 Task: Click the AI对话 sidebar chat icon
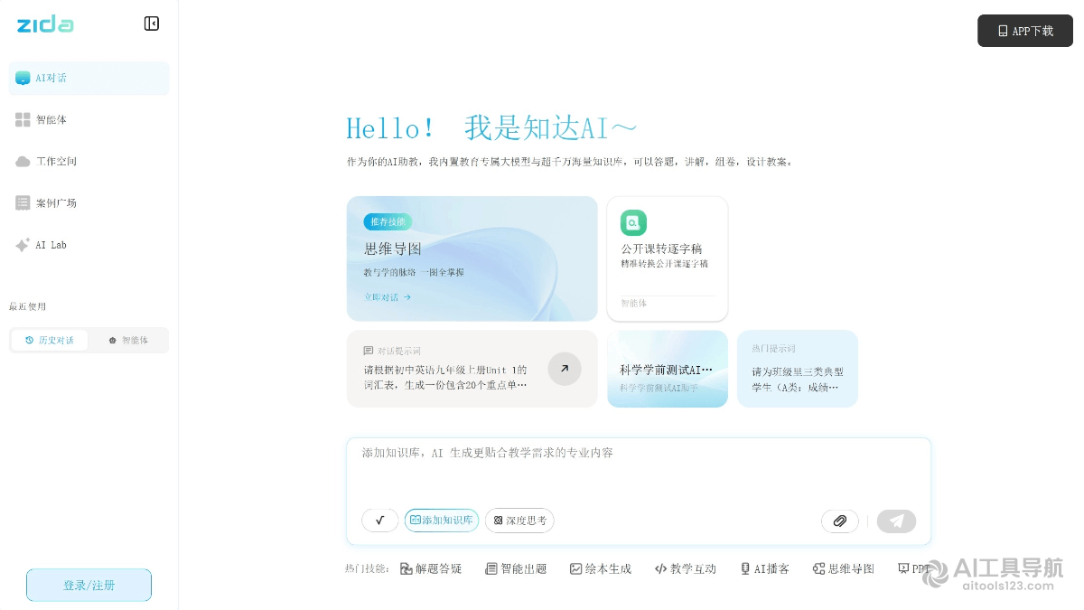23,78
